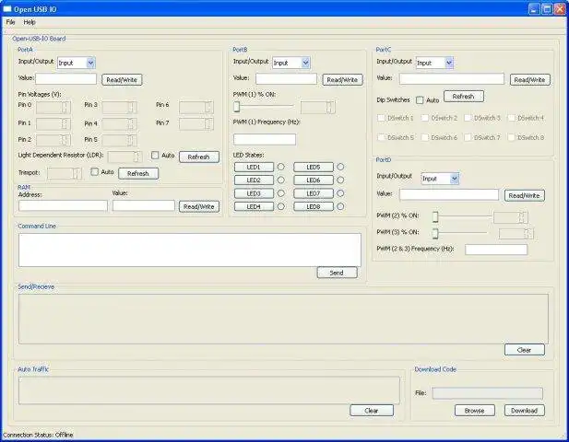The image size is (569, 442).
Task: Focus PWM (2 & 3) Frequency field
Action: (496, 250)
